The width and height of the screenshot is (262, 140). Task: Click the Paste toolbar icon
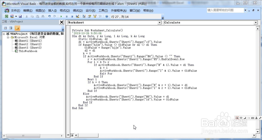pyautogui.click(x=37, y=16)
